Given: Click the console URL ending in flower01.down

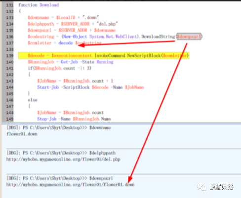Looking at the screenshot, I should [70, 185].
